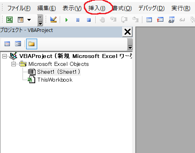Expand the standard toolbar options chevron

[x=40, y=20]
